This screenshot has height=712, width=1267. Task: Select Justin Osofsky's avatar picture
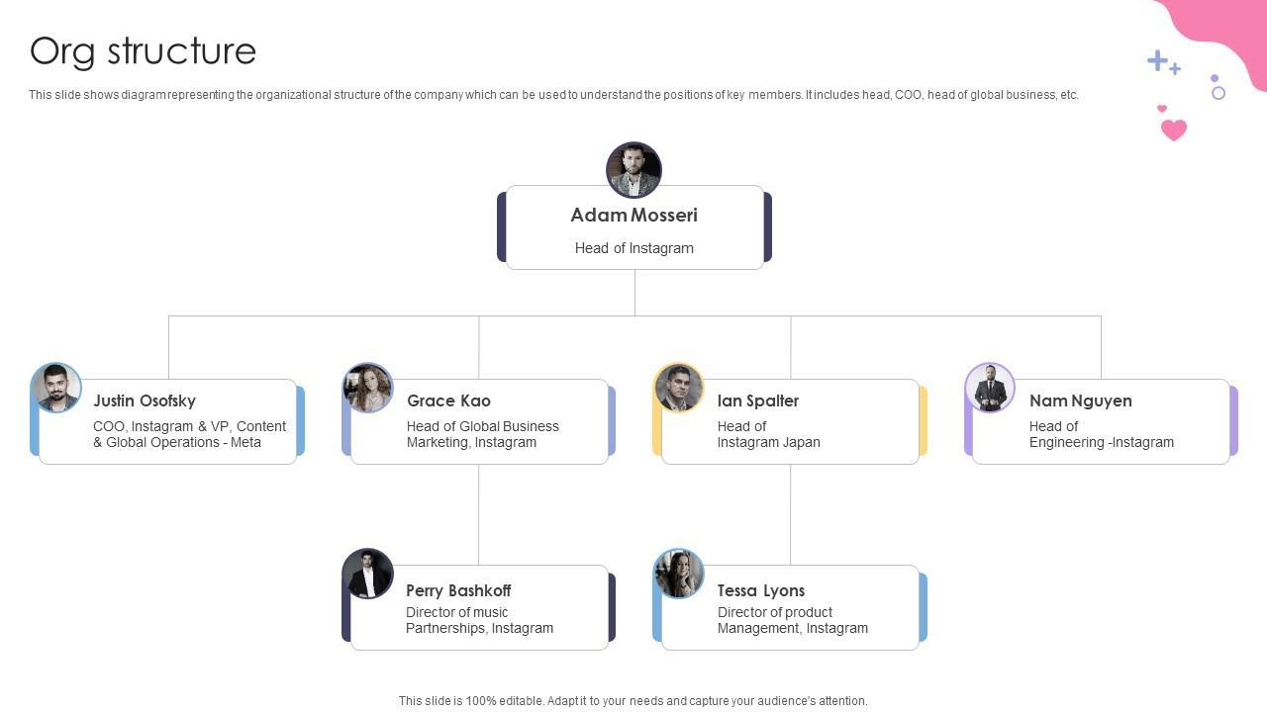click(x=56, y=388)
